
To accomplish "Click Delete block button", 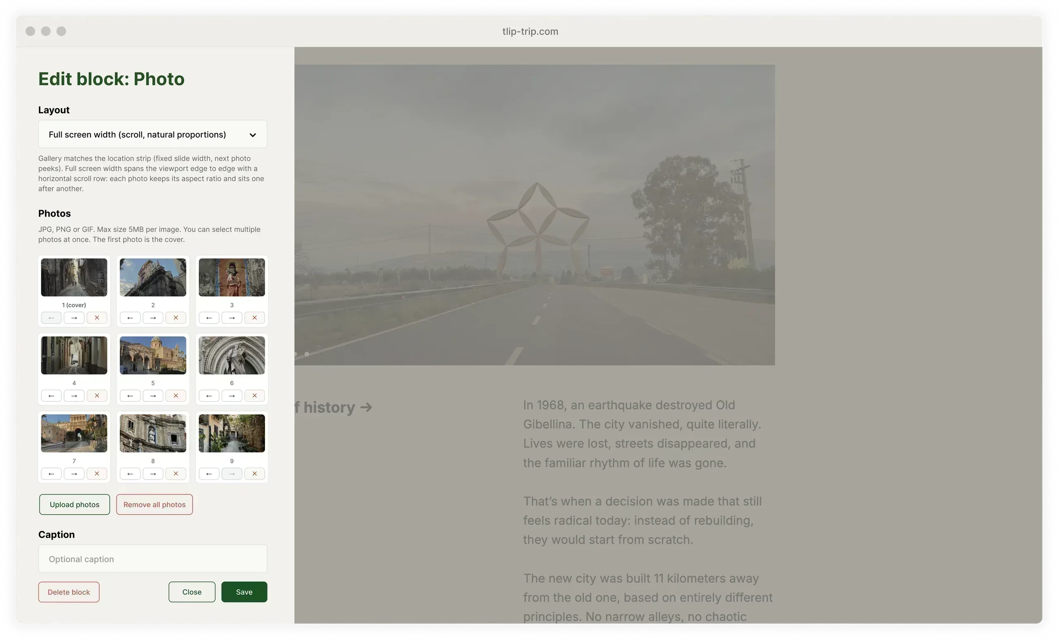I will tap(69, 592).
